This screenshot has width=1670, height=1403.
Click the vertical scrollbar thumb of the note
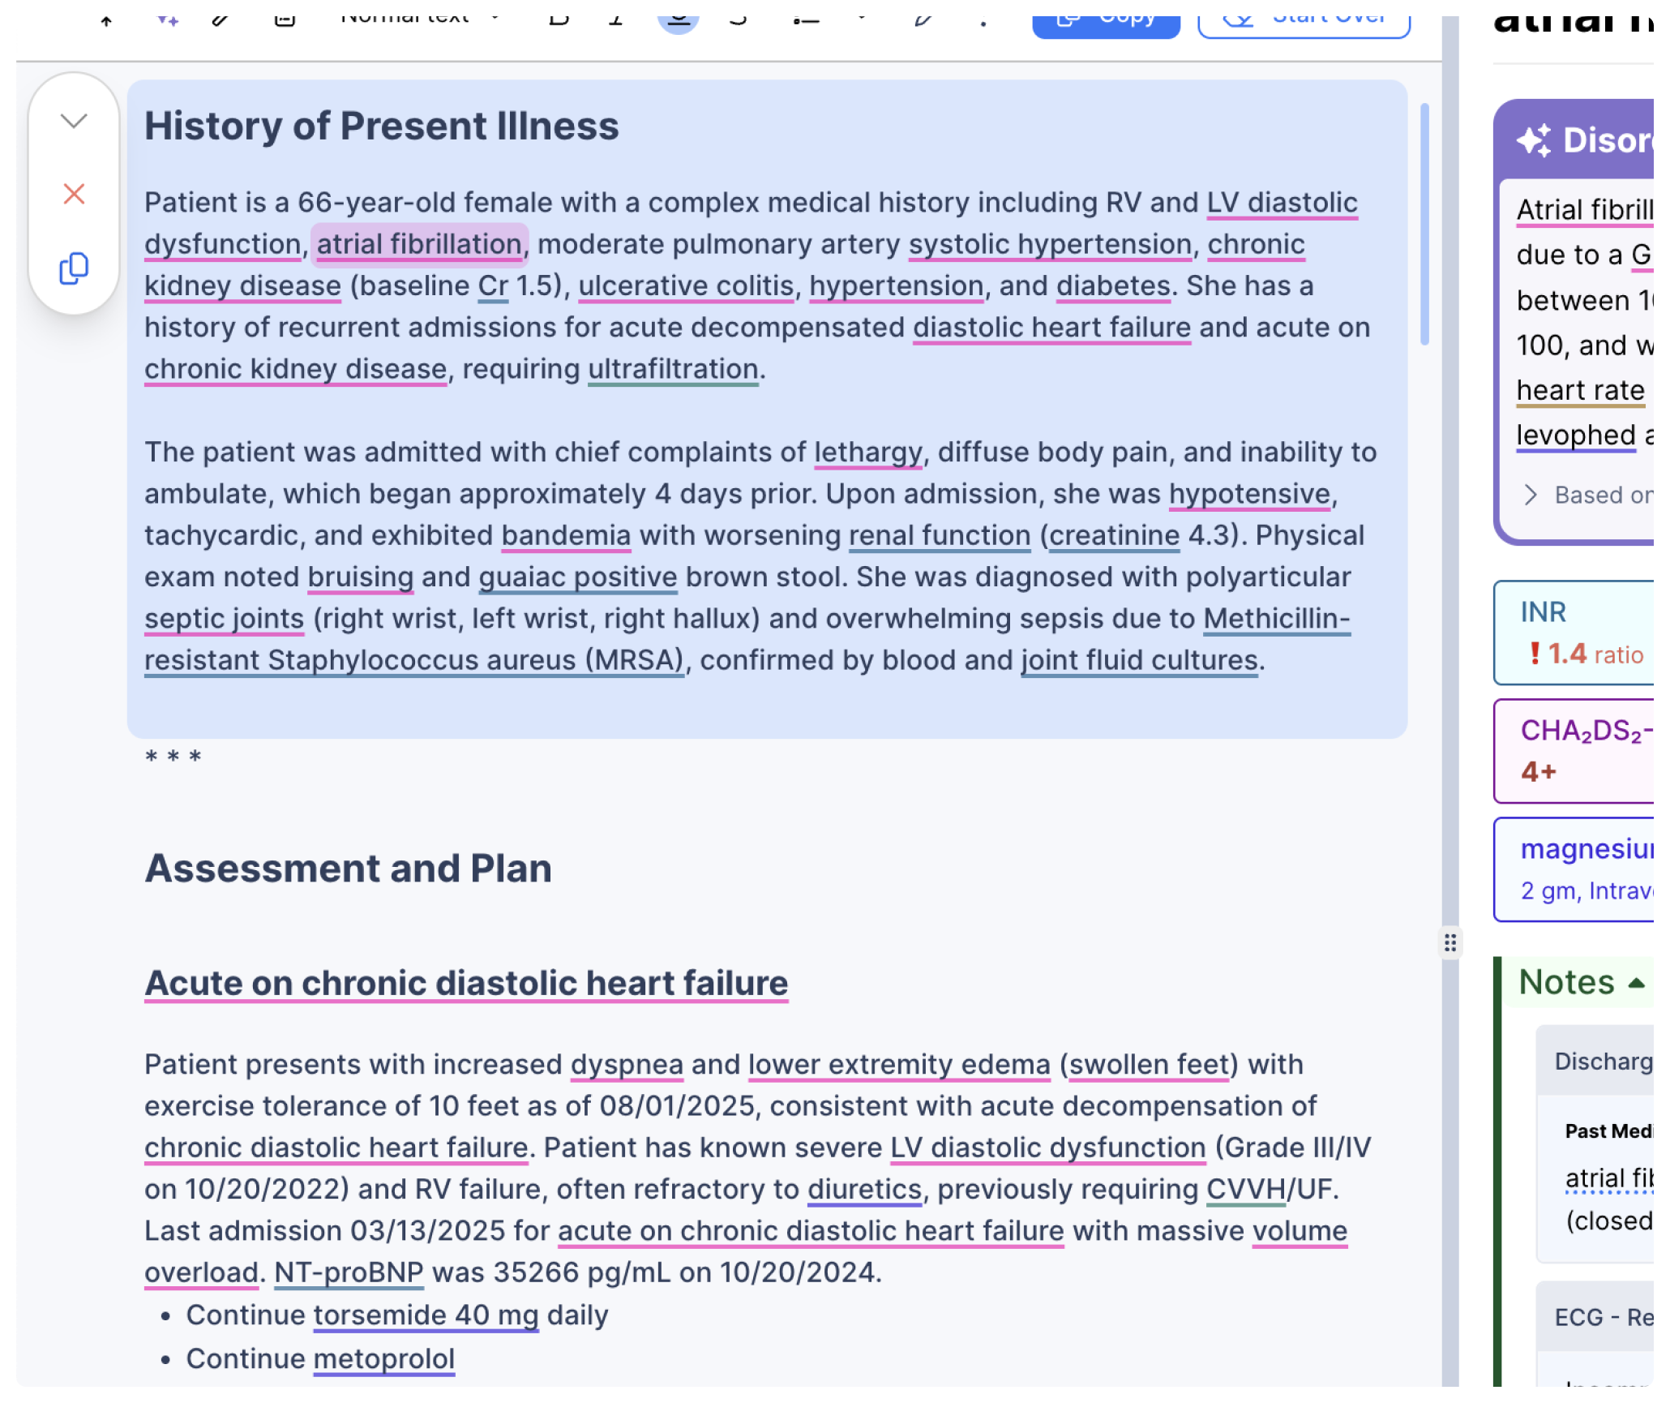click(1424, 225)
